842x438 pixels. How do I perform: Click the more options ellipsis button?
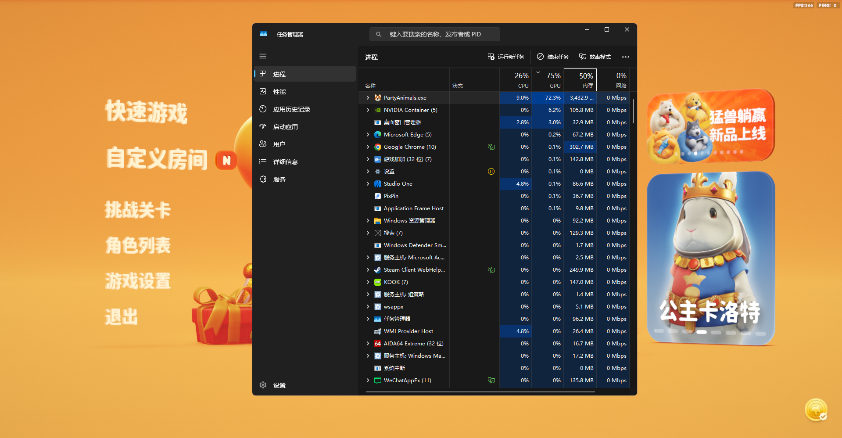(625, 57)
